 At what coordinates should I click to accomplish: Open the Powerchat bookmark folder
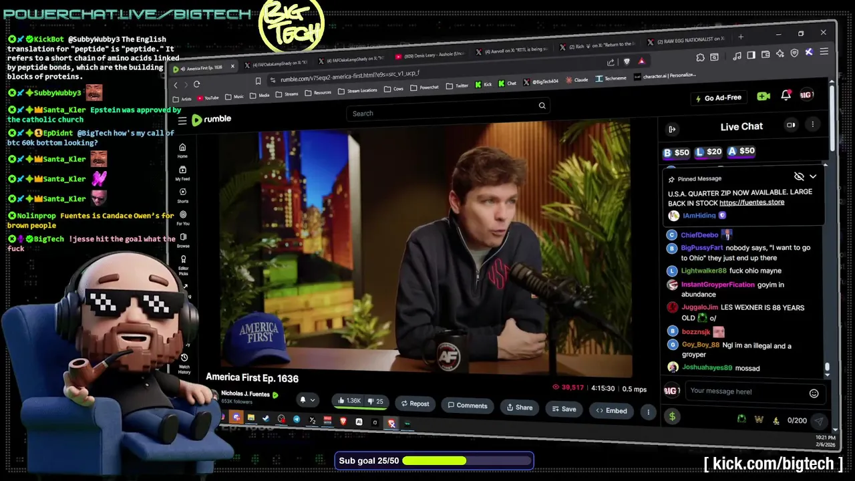pos(425,87)
